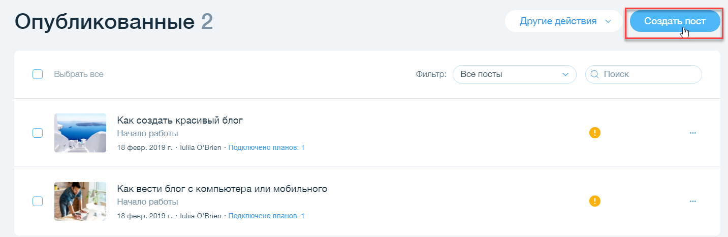Click warning icon for "Как создать красивый блог"
Viewport: 728px width, 237px height.
click(x=595, y=133)
